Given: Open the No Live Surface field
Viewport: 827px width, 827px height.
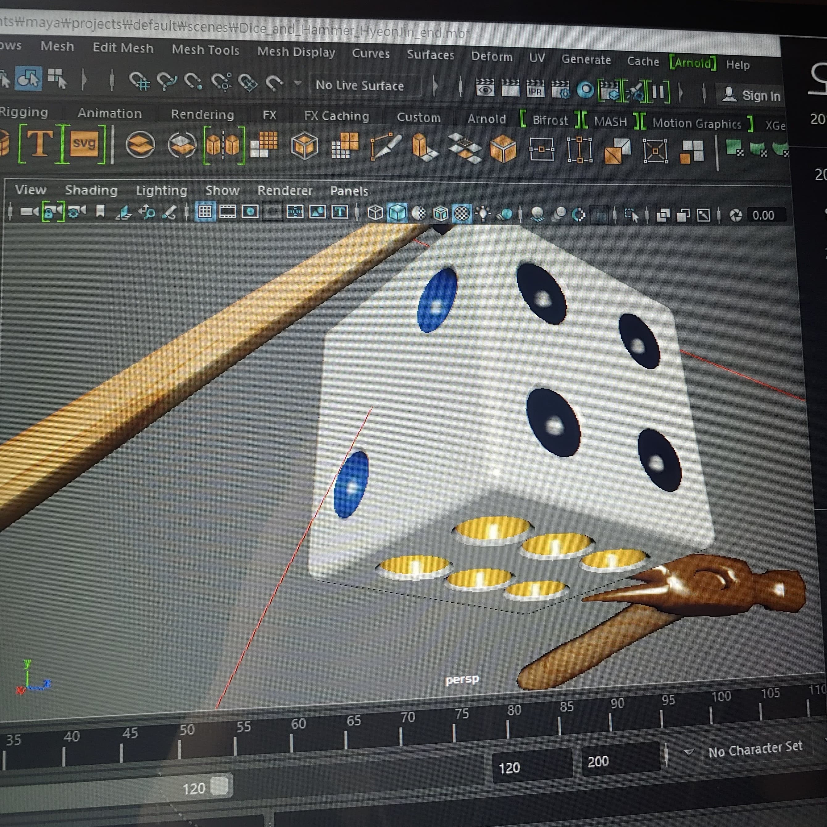Looking at the screenshot, I should pyautogui.click(x=366, y=85).
